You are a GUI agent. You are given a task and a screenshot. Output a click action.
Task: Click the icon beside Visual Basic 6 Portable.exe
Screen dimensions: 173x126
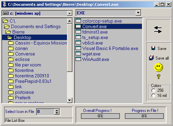78,48
